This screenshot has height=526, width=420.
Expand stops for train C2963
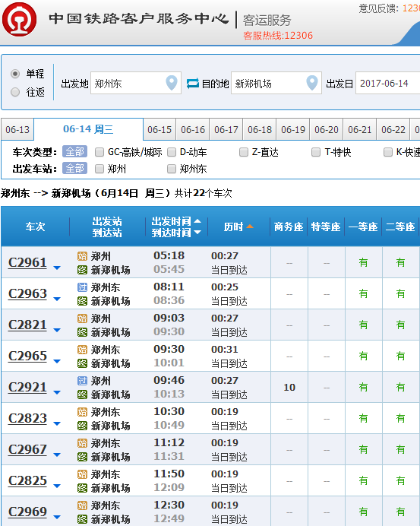coord(57,299)
